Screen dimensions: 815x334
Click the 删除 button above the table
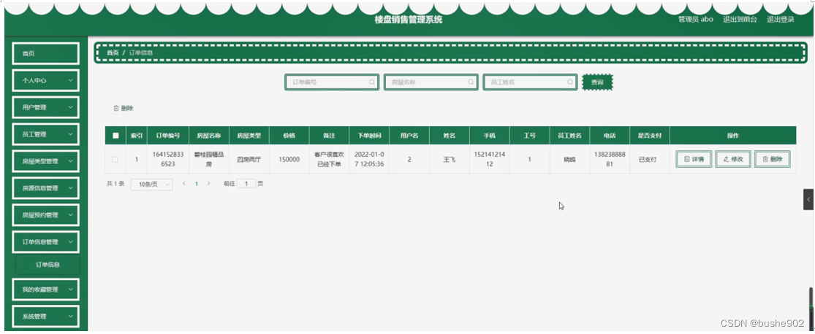(x=124, y=109)
